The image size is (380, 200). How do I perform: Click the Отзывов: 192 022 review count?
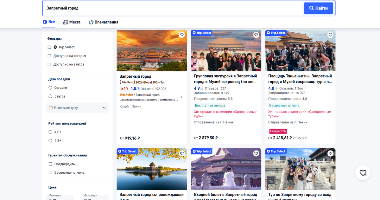point(153,89)
